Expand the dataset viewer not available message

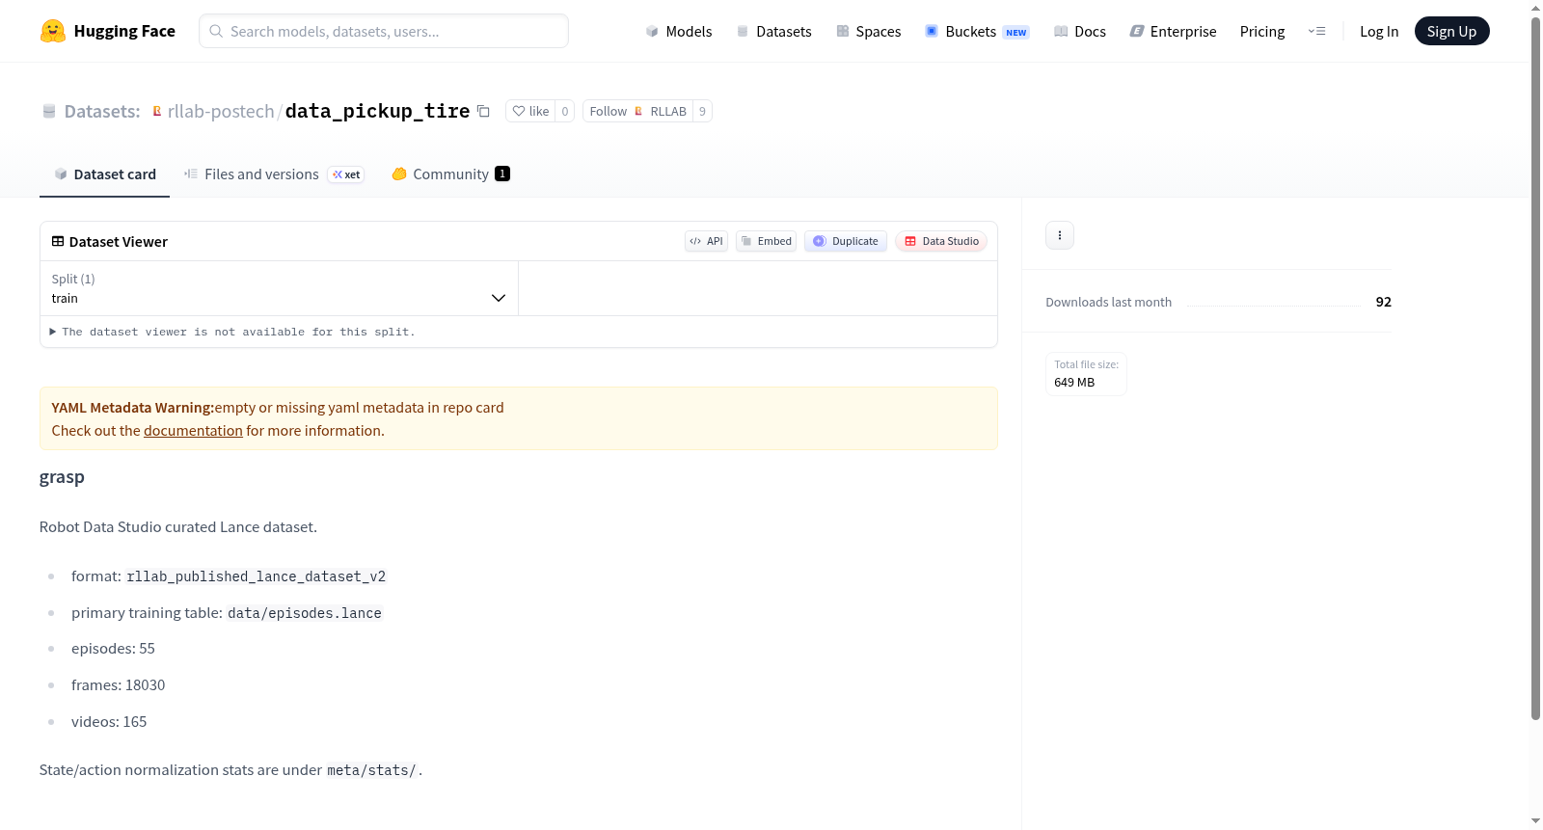pos(232,332)
